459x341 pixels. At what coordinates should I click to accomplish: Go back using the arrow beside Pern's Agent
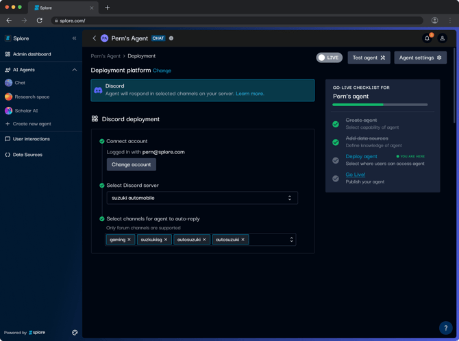click(95, 38)
